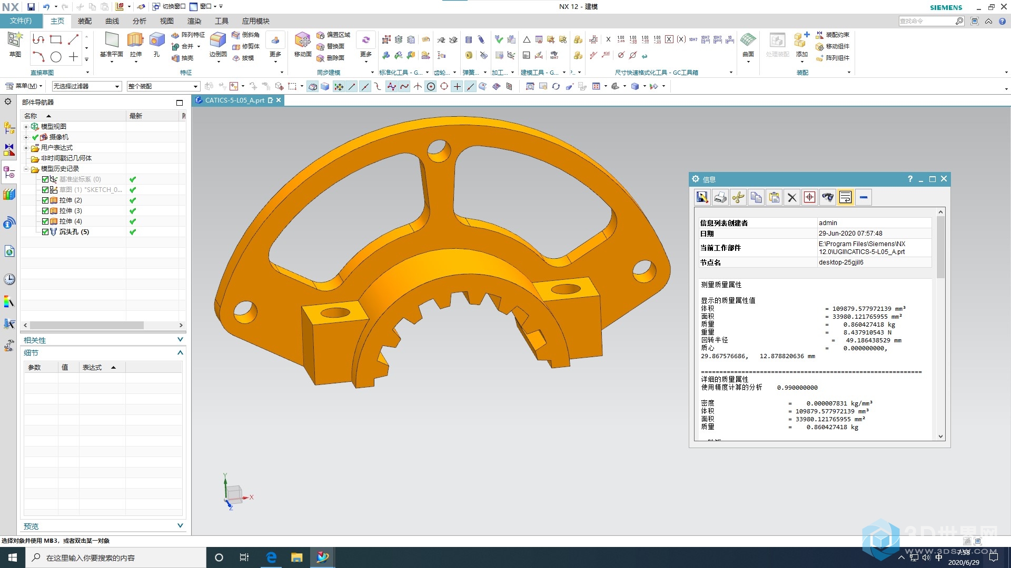Uncheck the 拉伸 (3) feature

pyautogui.click(x=45, y=211)
